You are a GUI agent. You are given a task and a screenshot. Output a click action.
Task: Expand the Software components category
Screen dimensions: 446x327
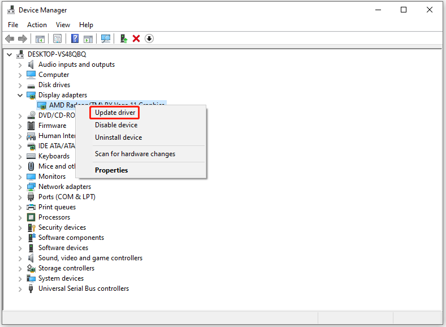point(20,238)
